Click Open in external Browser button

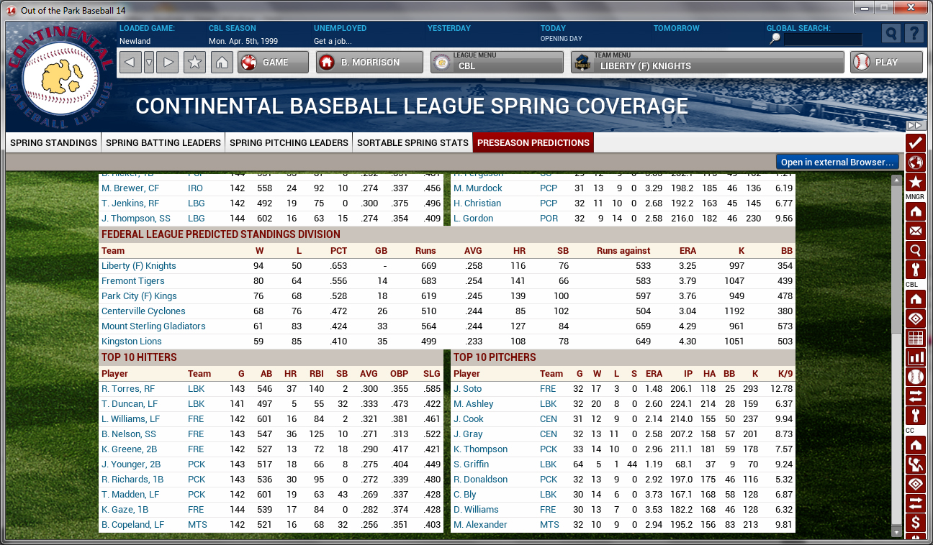[x=837, y=162]
